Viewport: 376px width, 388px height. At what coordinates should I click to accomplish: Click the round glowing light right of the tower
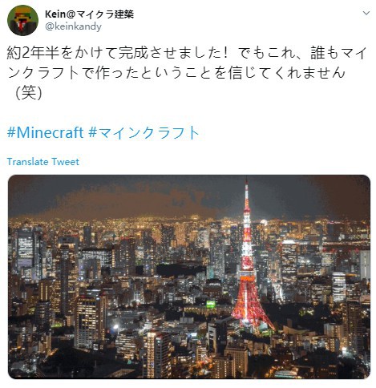click(264, 223)
